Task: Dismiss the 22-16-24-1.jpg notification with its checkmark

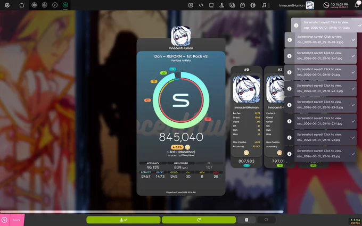Action: coord(353,56)
